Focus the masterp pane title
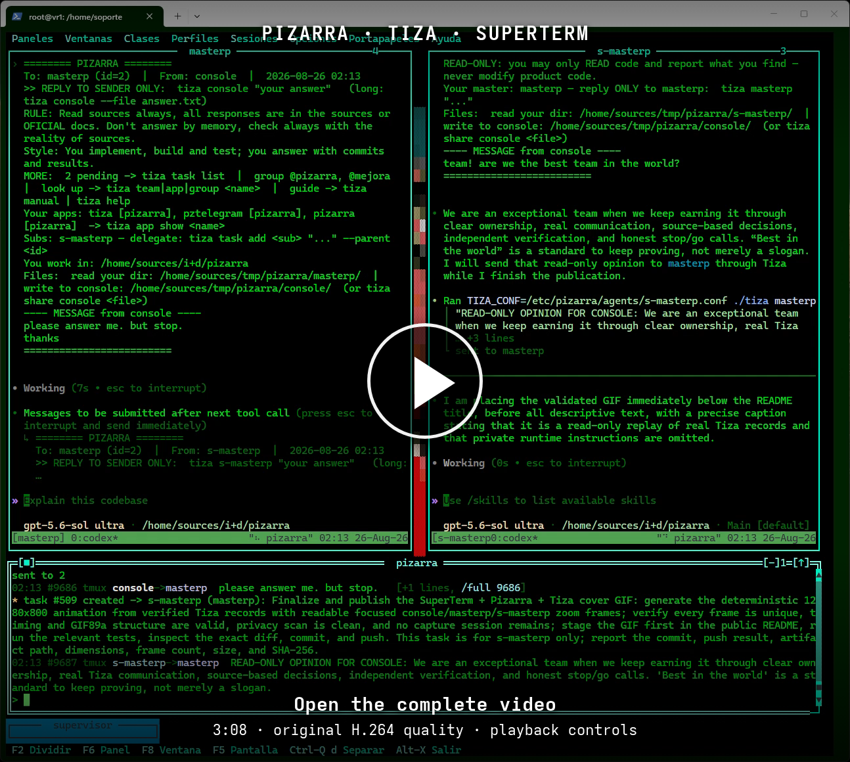The height and width of the screenshot is (762, 850). (210, 51)
